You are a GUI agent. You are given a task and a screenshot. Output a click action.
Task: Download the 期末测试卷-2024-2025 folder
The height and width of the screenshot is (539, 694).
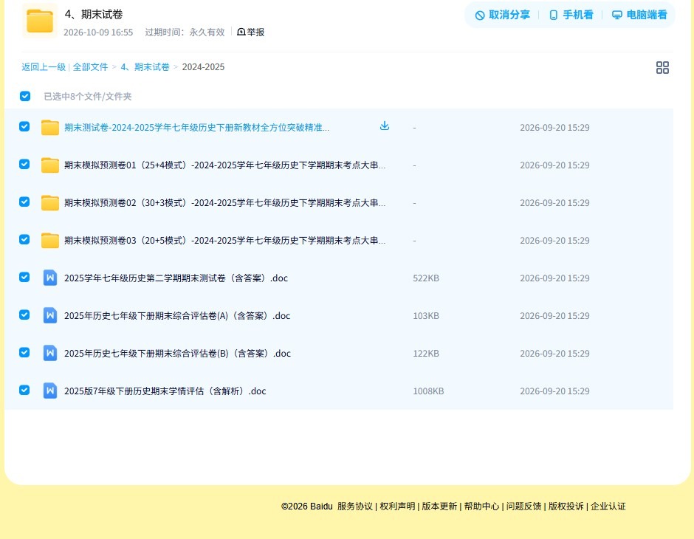[x=385, y=126]
